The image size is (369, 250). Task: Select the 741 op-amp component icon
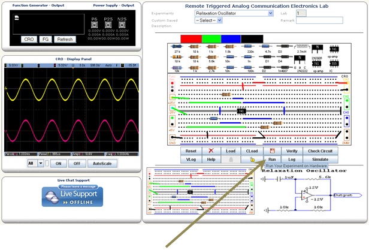[x=334, y=47]
